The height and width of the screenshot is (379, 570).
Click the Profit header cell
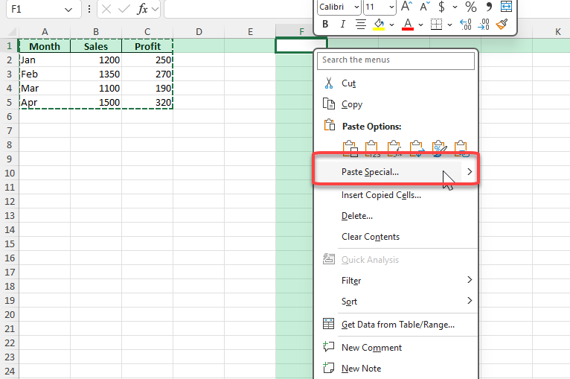point(147,46)
